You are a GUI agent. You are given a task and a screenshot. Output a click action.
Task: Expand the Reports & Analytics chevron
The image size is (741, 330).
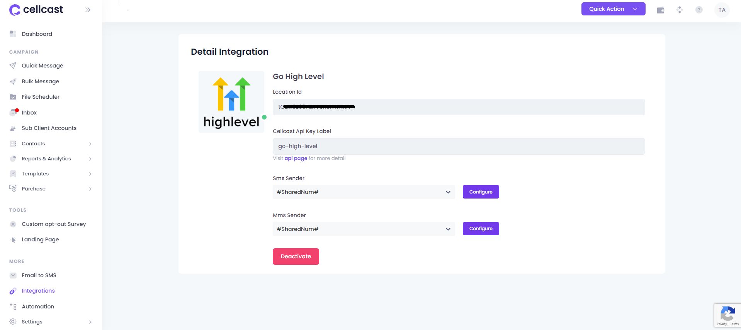pyautogui.click(x=90, y=159)
